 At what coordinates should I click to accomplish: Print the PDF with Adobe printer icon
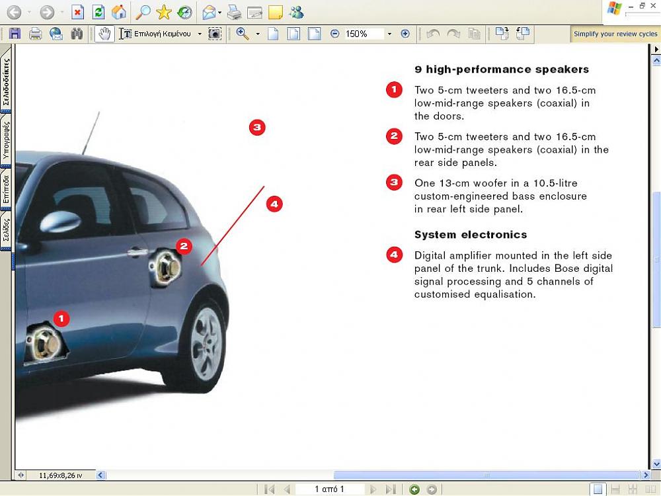36,33
